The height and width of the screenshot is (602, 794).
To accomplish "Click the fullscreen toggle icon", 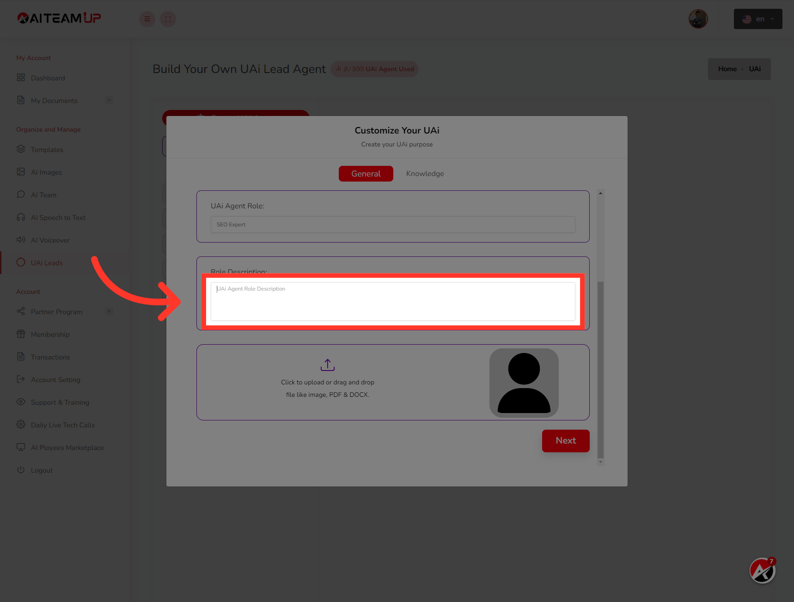I will click(168, 19).
